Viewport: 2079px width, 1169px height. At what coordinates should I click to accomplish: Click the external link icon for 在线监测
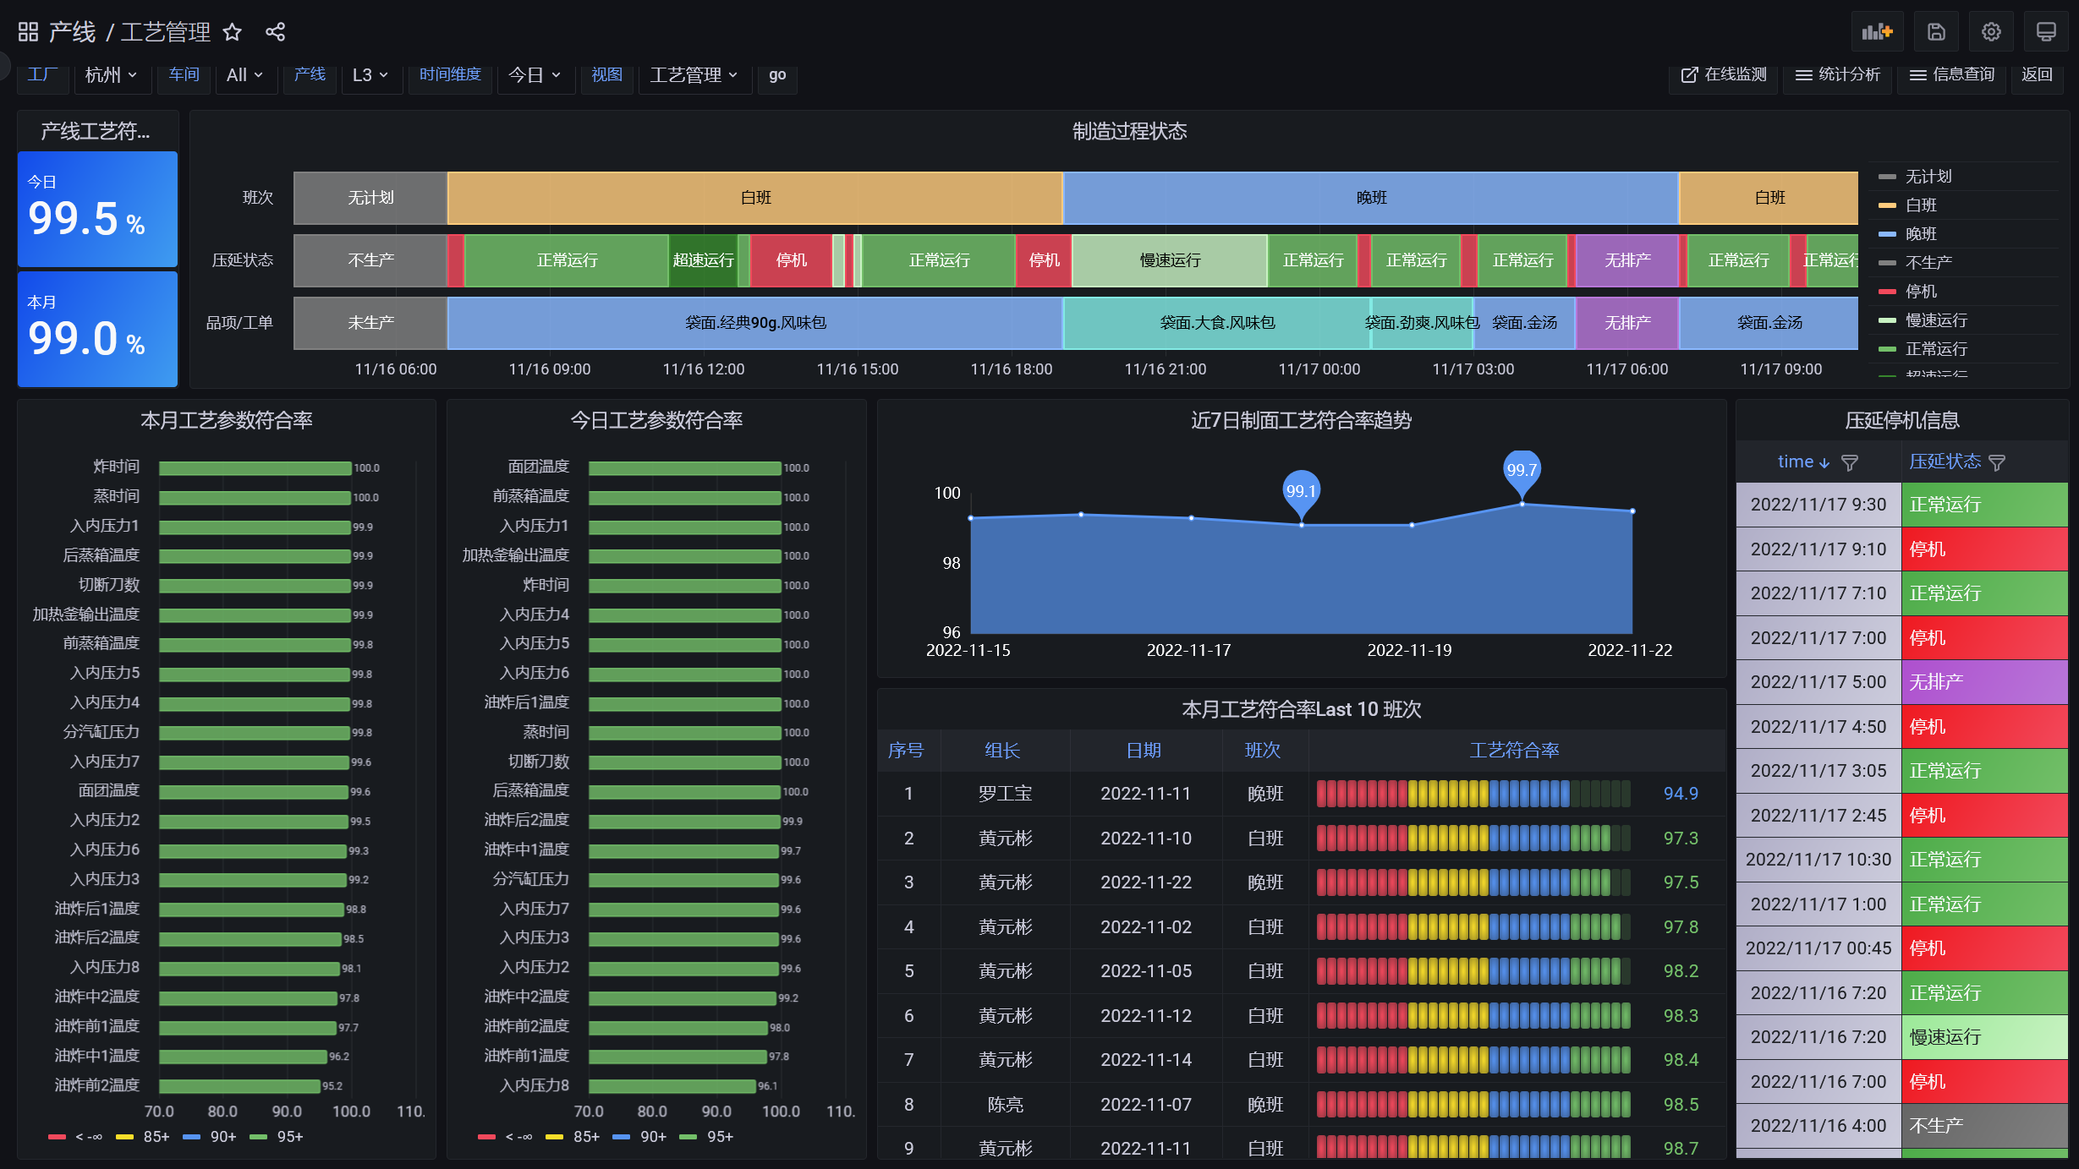coord(1689,75)
